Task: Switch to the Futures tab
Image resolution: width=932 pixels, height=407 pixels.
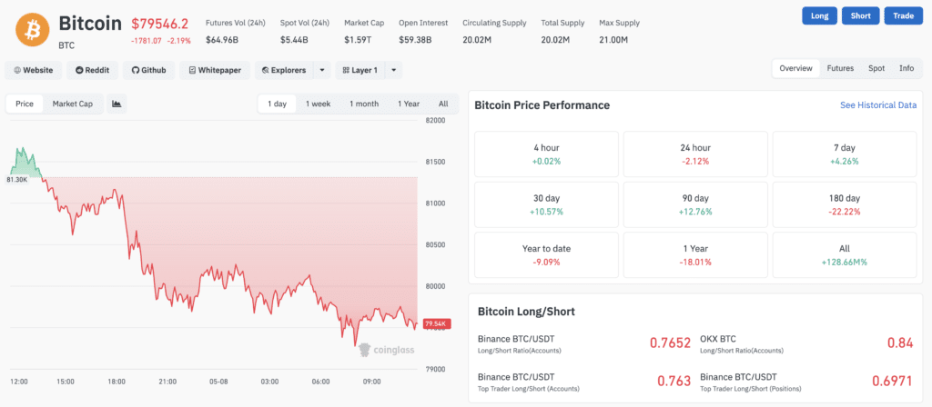Action: 840,68
